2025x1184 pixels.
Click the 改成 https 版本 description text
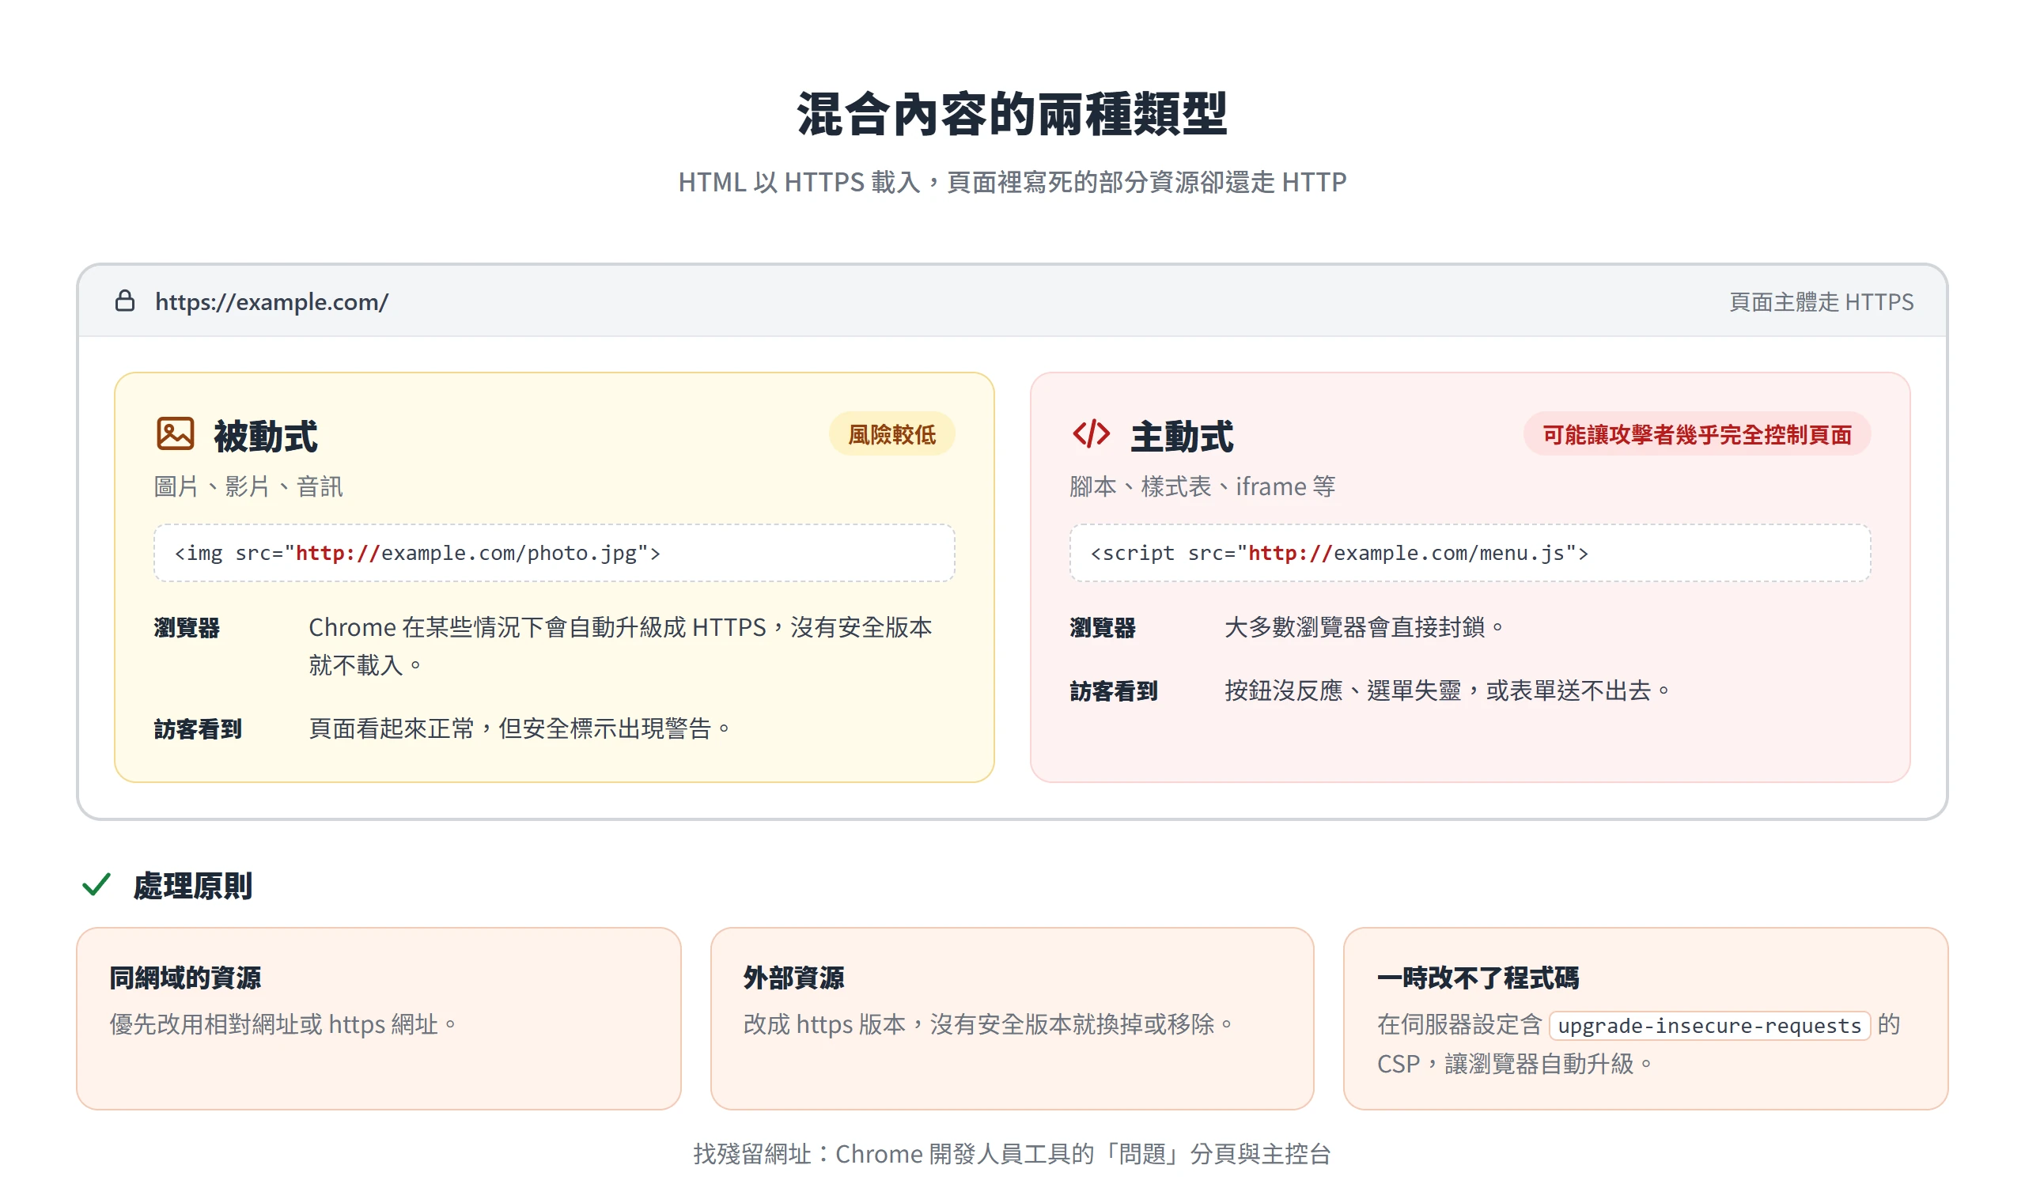coord(989,1024)
